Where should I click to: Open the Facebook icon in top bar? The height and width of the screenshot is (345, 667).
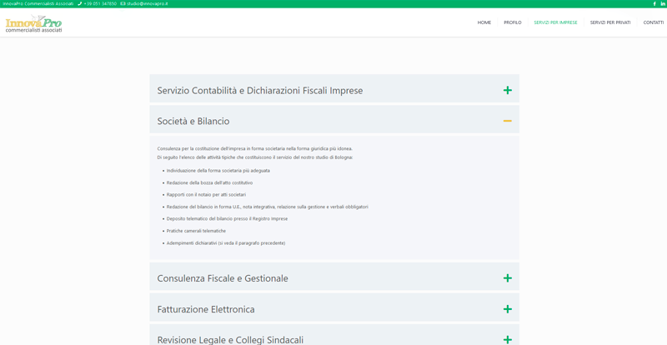pyautogui.click(x=654, y=3)
